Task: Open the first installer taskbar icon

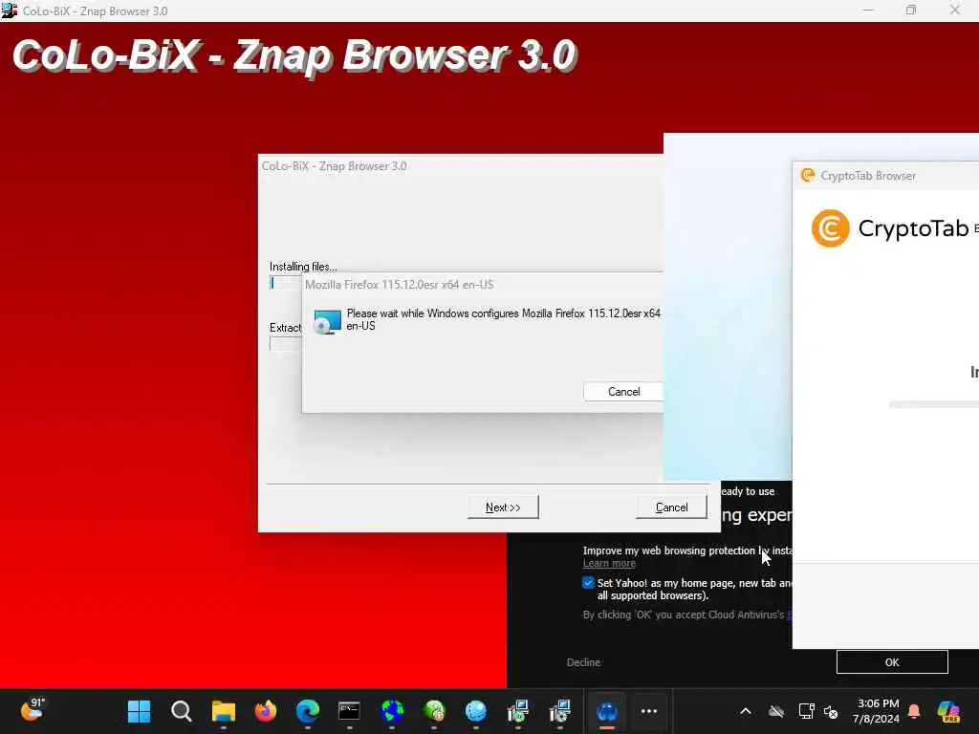Action: click(517, 711)
